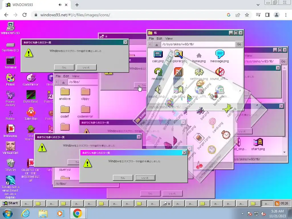Open Windows Media Player from taskbar
The width and height of the screenshot is (292, 219).
tap(60, 213)
